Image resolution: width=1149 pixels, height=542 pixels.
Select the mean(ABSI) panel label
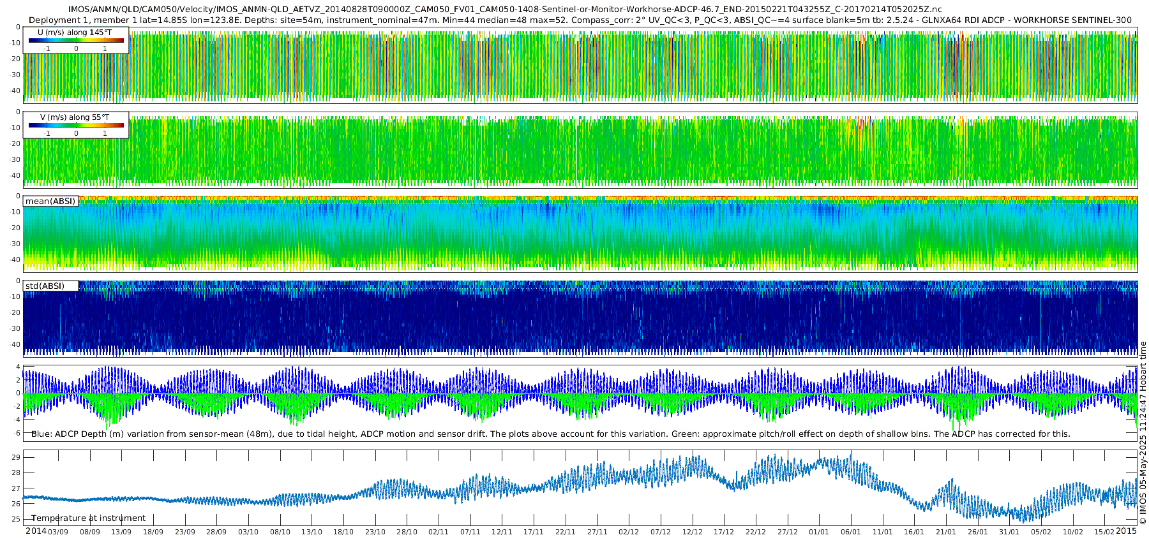tap(50, 201)
